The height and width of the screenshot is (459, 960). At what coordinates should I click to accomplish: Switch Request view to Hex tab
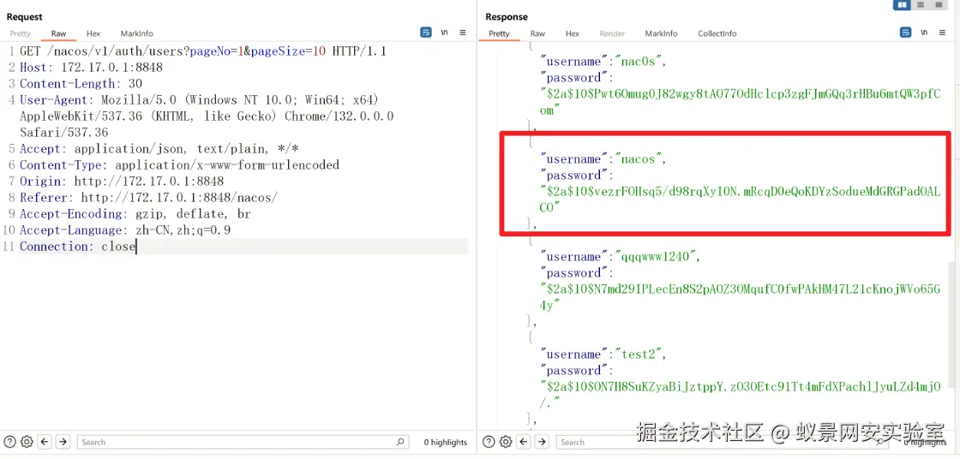click(93, 33)
